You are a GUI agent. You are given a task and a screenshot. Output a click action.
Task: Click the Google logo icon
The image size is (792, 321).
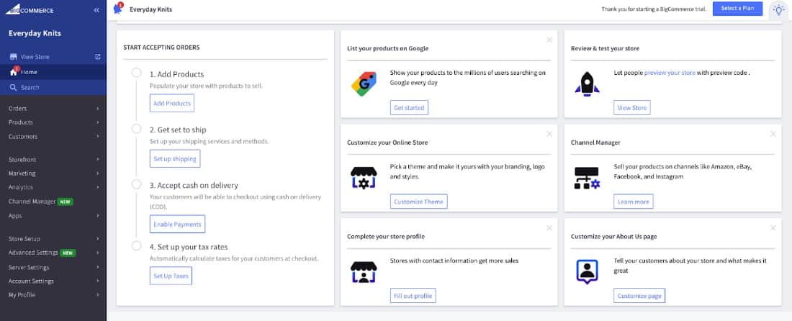pos(363,83)
